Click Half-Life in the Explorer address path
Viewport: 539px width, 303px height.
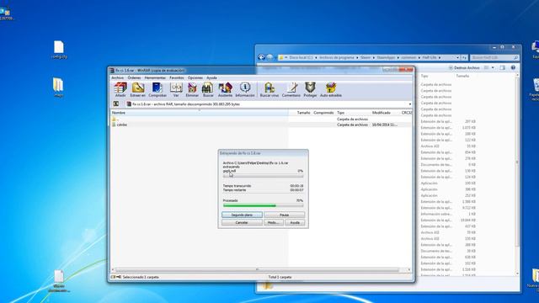coord(430,57)
